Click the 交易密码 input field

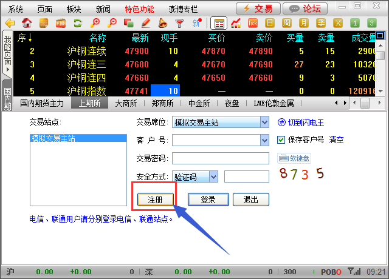coord(220,158)
